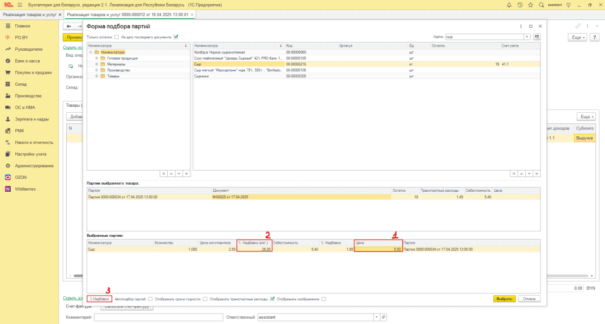
Task: Open the history clock icon
Action: [x=520, y=5]
